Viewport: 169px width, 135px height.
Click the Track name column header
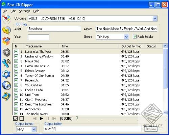pos(41,46)
